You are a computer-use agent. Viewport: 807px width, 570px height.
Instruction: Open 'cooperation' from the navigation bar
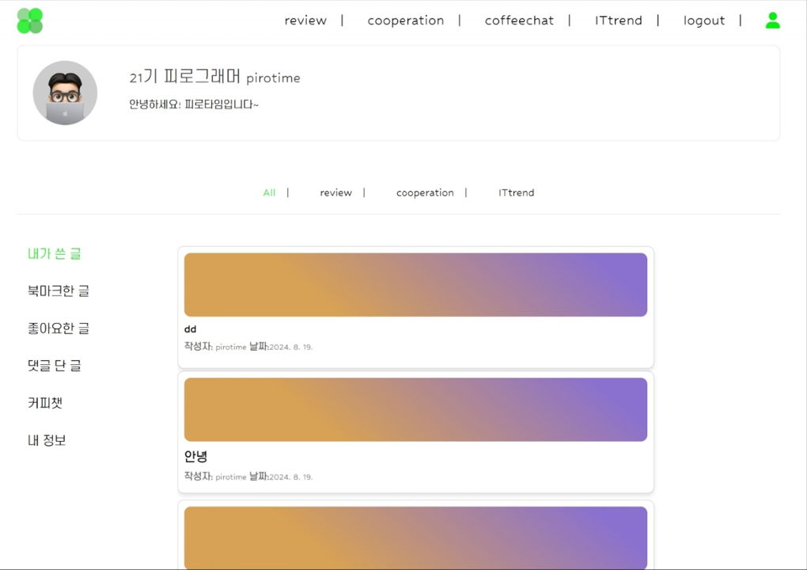pyautogui.click(x=406, y=21)
